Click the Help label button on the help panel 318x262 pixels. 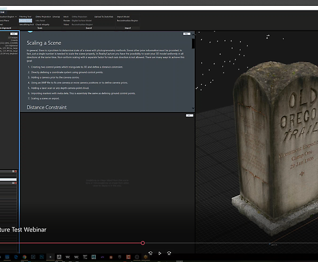[x=187, y=34]
